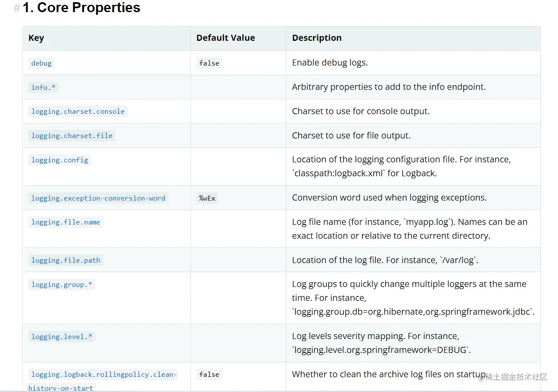Select logging.charset.console key link
Viewport: 558px width, 392px height.
pyautogui.click(x=78, y=112)
